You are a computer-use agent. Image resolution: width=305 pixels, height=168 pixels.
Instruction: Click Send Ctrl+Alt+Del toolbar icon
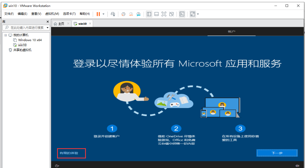pos(113,14)
